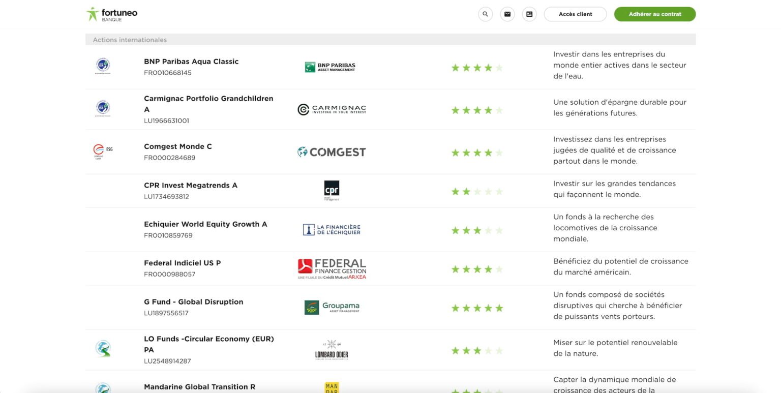Open Carmignac Portfolio Grandchildren A fund

208,104
